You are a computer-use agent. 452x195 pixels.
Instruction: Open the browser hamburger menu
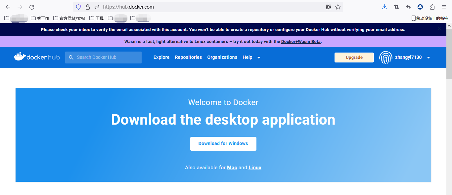tap(444, 7)
